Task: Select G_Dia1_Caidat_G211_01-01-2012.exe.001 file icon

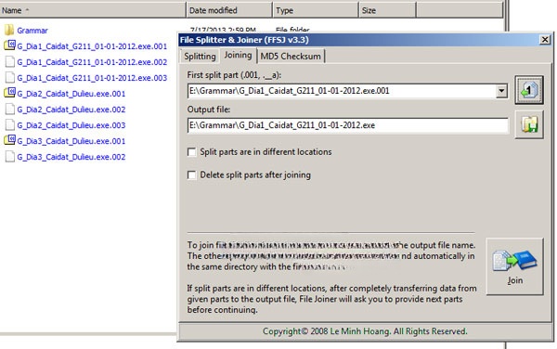Action: point(9,45)
